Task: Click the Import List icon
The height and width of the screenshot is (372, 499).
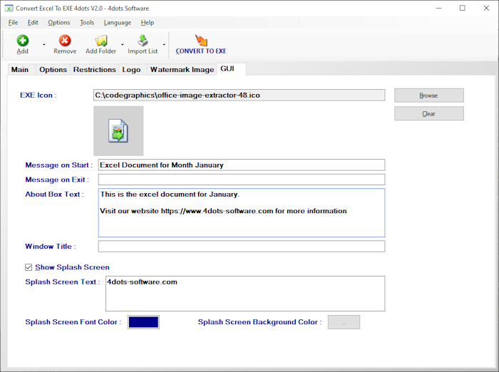Action: (143, 41)
